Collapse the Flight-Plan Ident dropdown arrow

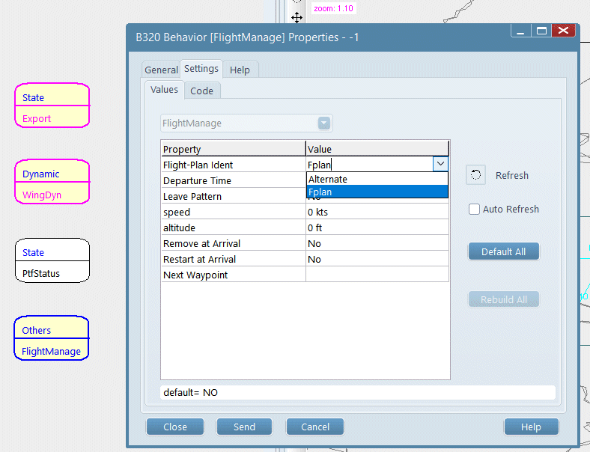(x=440, y=165)
